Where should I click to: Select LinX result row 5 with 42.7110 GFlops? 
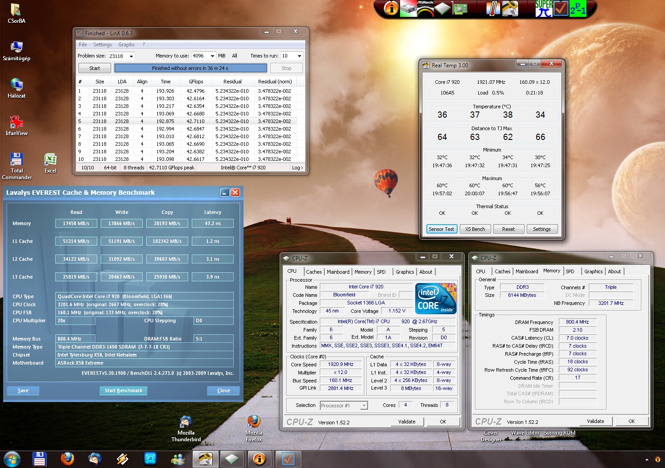click(186, 121)
